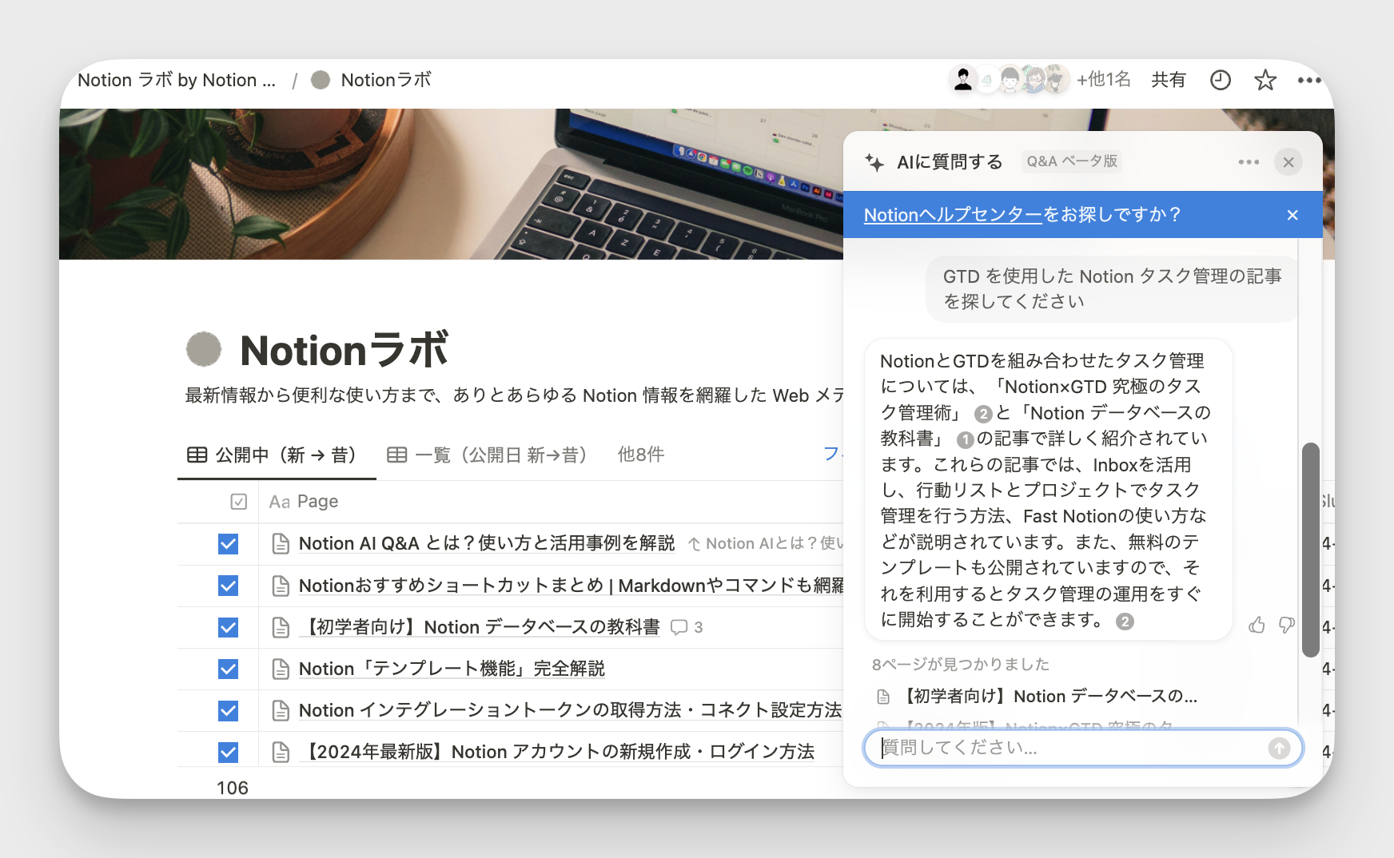Click page icon of アカウントの新規作成 row
Image resolution: width=1394 pixels, height=858 pixels.
[281, 752]
